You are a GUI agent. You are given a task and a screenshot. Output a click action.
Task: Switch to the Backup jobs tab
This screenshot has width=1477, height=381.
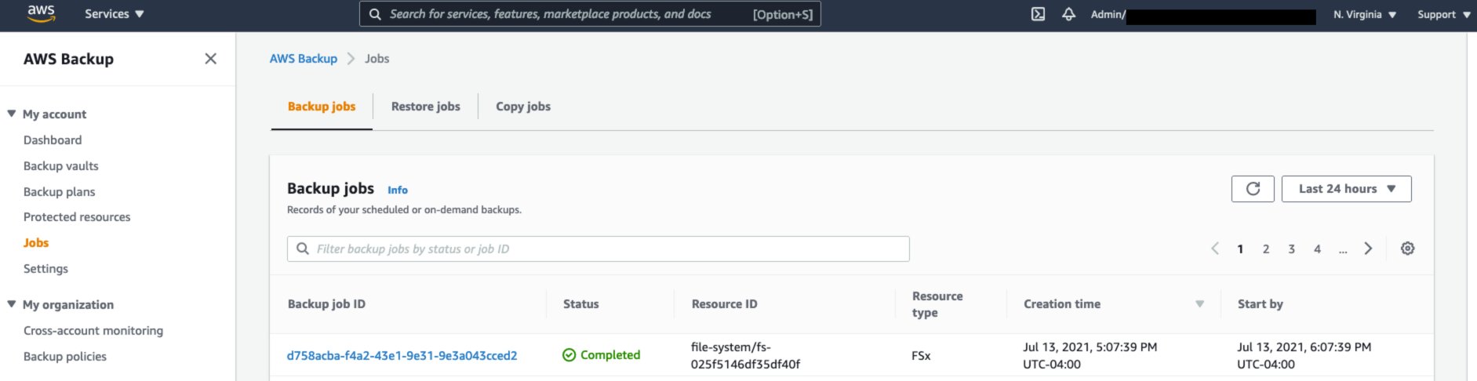pos(322,107)
